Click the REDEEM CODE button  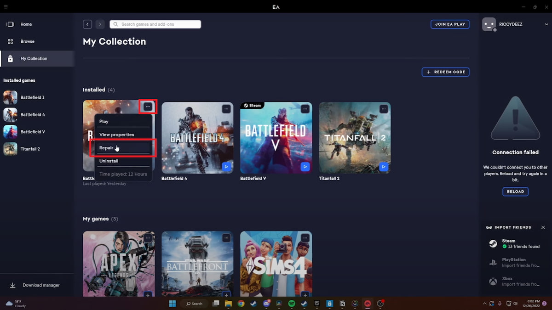click(x=445, y=72)
